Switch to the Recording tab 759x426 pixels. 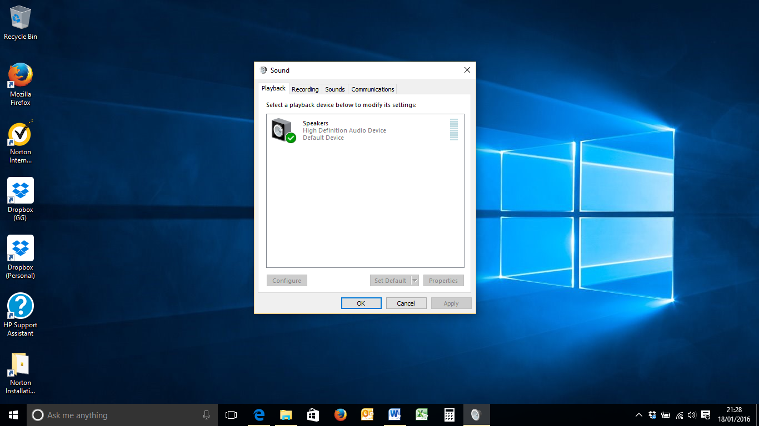pyautogui.click(x=305, y=89)
